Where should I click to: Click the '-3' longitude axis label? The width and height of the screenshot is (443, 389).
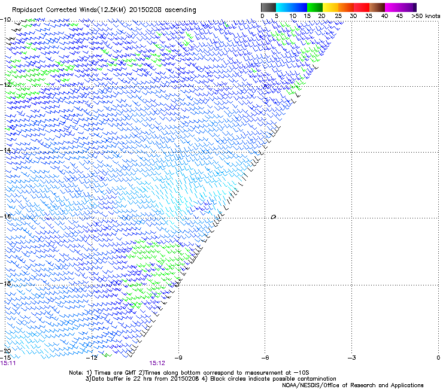point(351,358)
